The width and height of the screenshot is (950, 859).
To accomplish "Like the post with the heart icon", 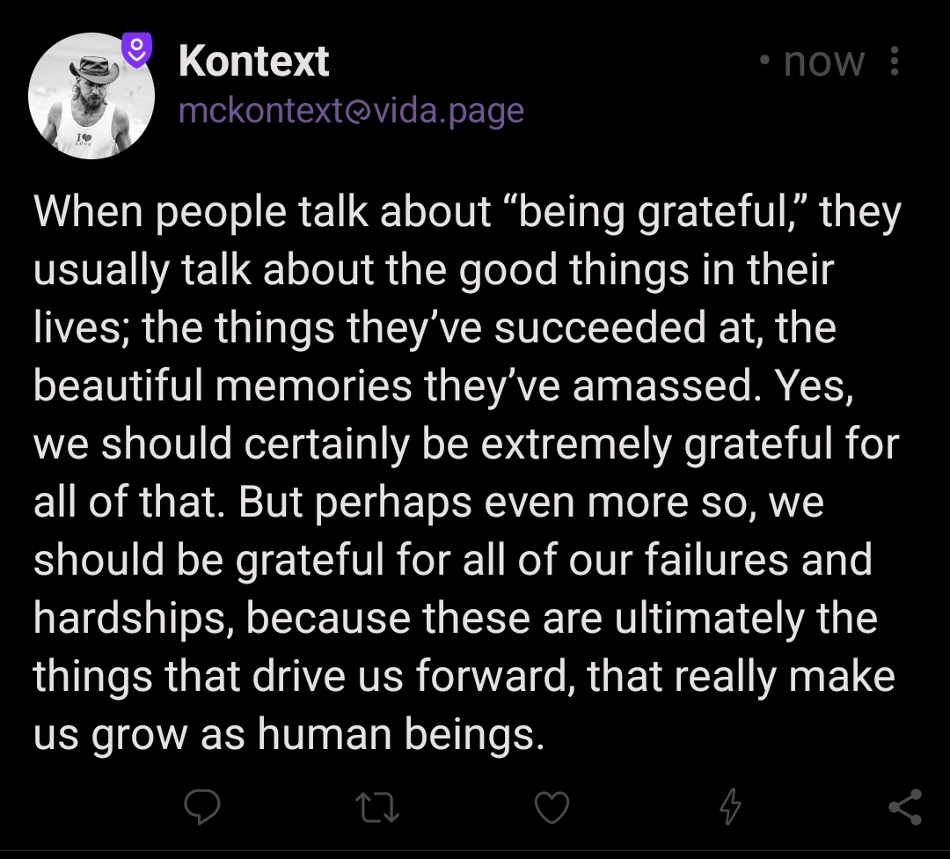I will click(552, 807).
